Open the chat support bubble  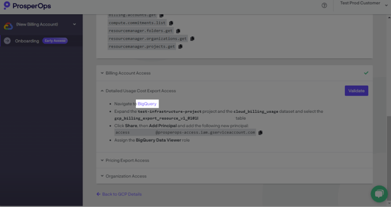(x=379, y=194)
